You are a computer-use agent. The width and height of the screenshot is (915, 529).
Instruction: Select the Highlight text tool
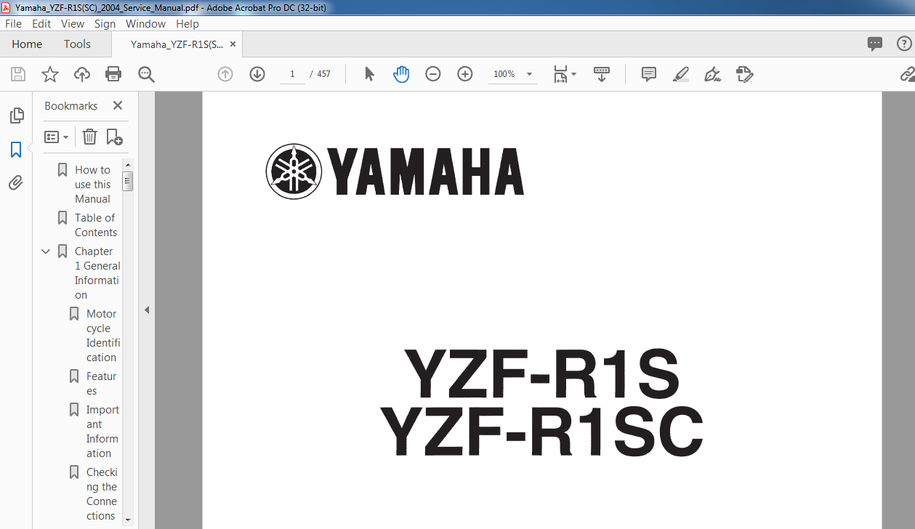pos(681,74)
